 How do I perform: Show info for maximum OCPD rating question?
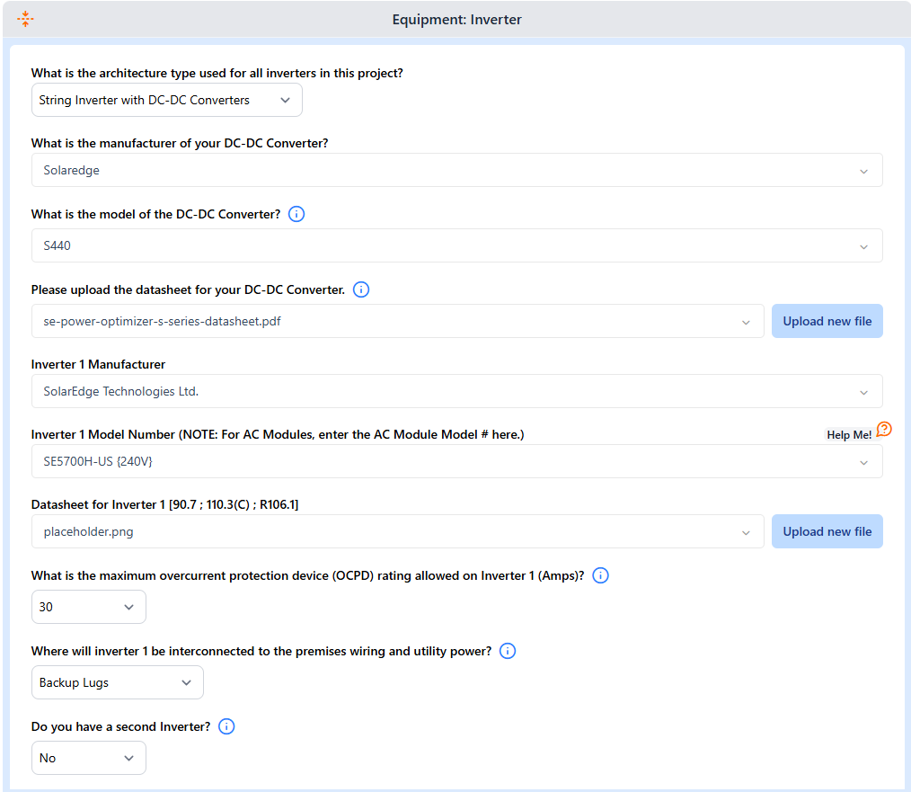[600, 575]
